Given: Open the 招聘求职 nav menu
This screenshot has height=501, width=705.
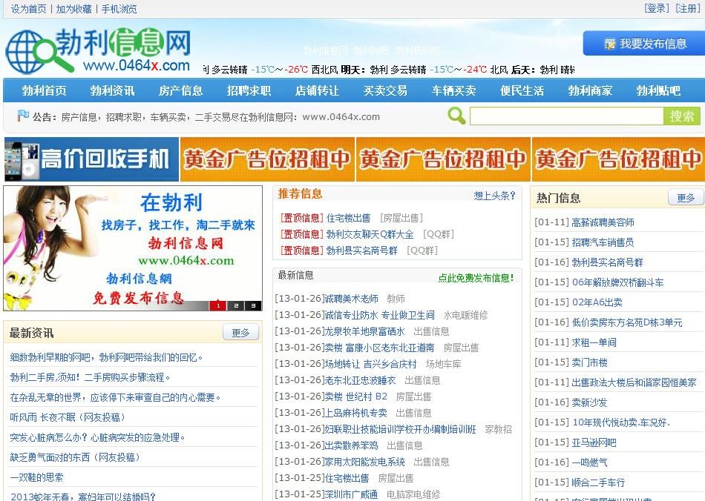Looking at the screenshot, I should (249, 90).
